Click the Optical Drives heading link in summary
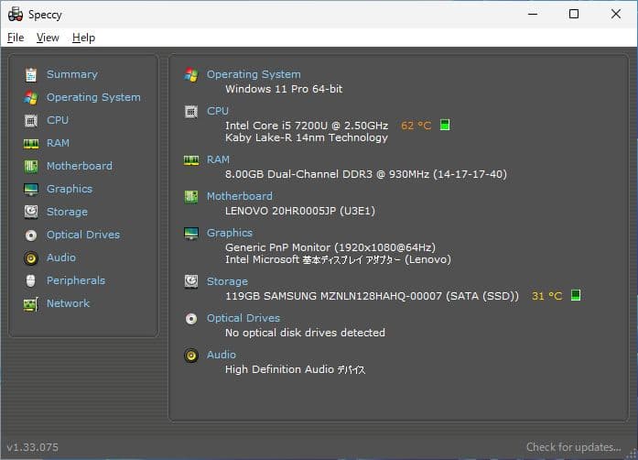 coord(243,318)
